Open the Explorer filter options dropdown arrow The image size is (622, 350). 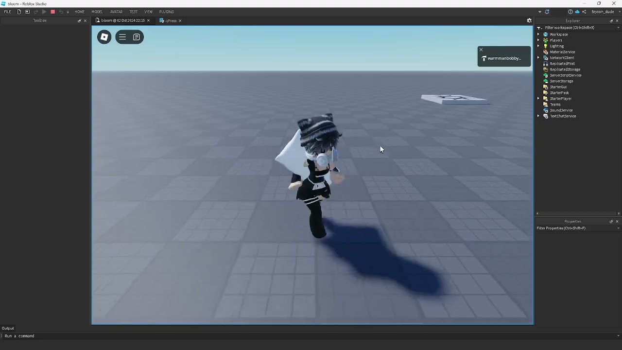(618, 28)
